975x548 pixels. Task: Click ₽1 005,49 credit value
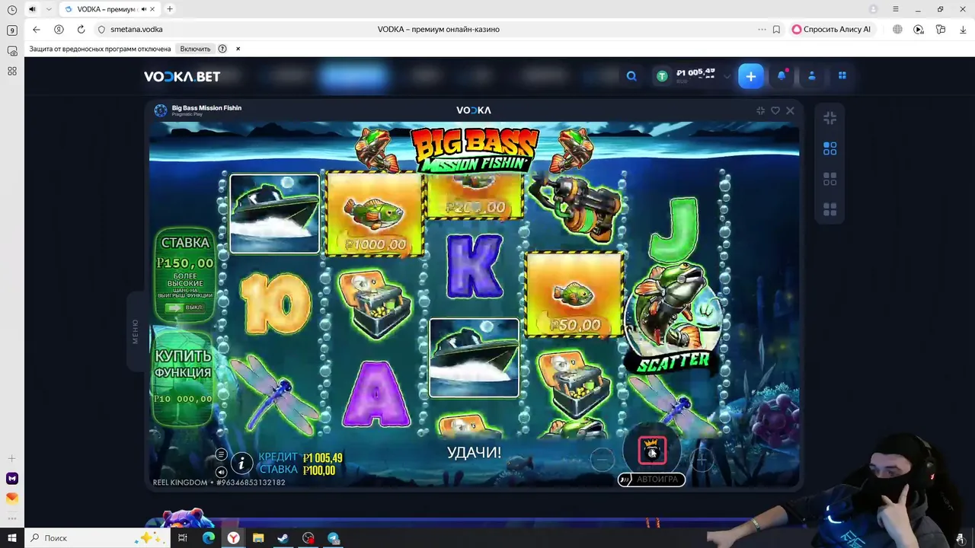click(x=322, y=458)
